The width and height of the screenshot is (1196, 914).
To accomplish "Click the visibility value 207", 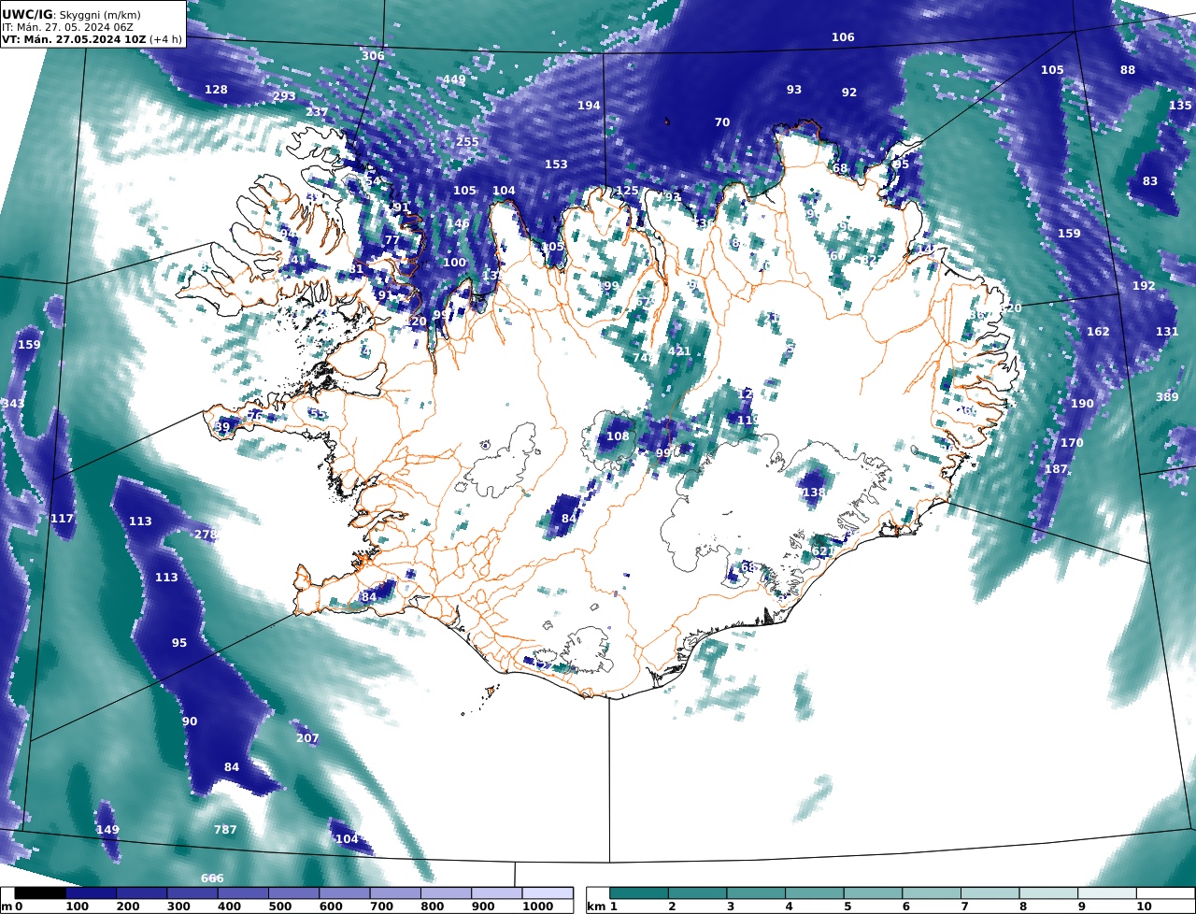I will point(307,738).
